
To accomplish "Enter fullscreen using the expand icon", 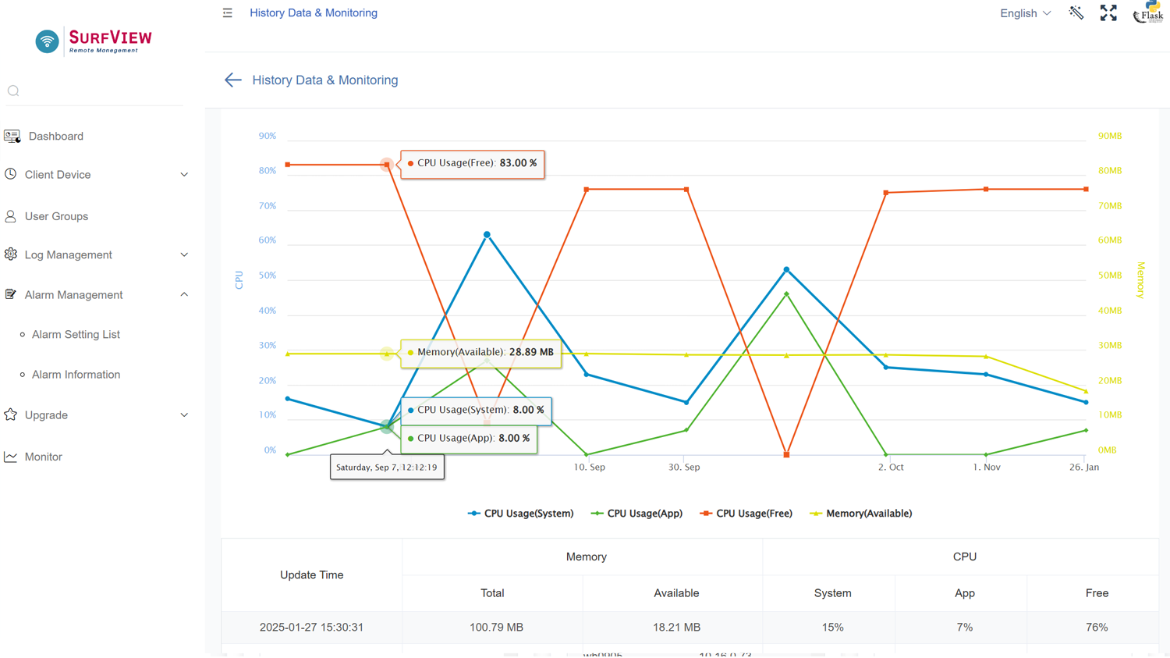I will click(x=1108, y=13).
